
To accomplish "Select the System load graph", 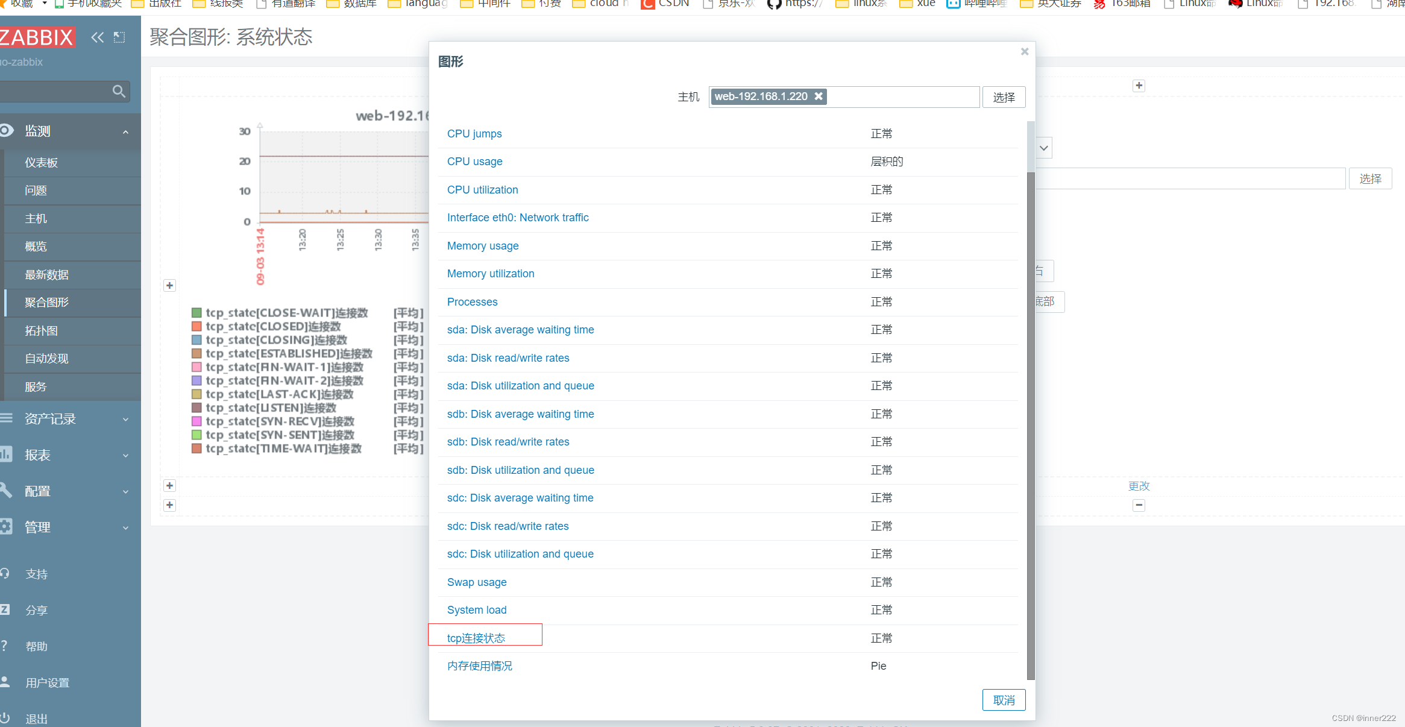I will 477,610.
